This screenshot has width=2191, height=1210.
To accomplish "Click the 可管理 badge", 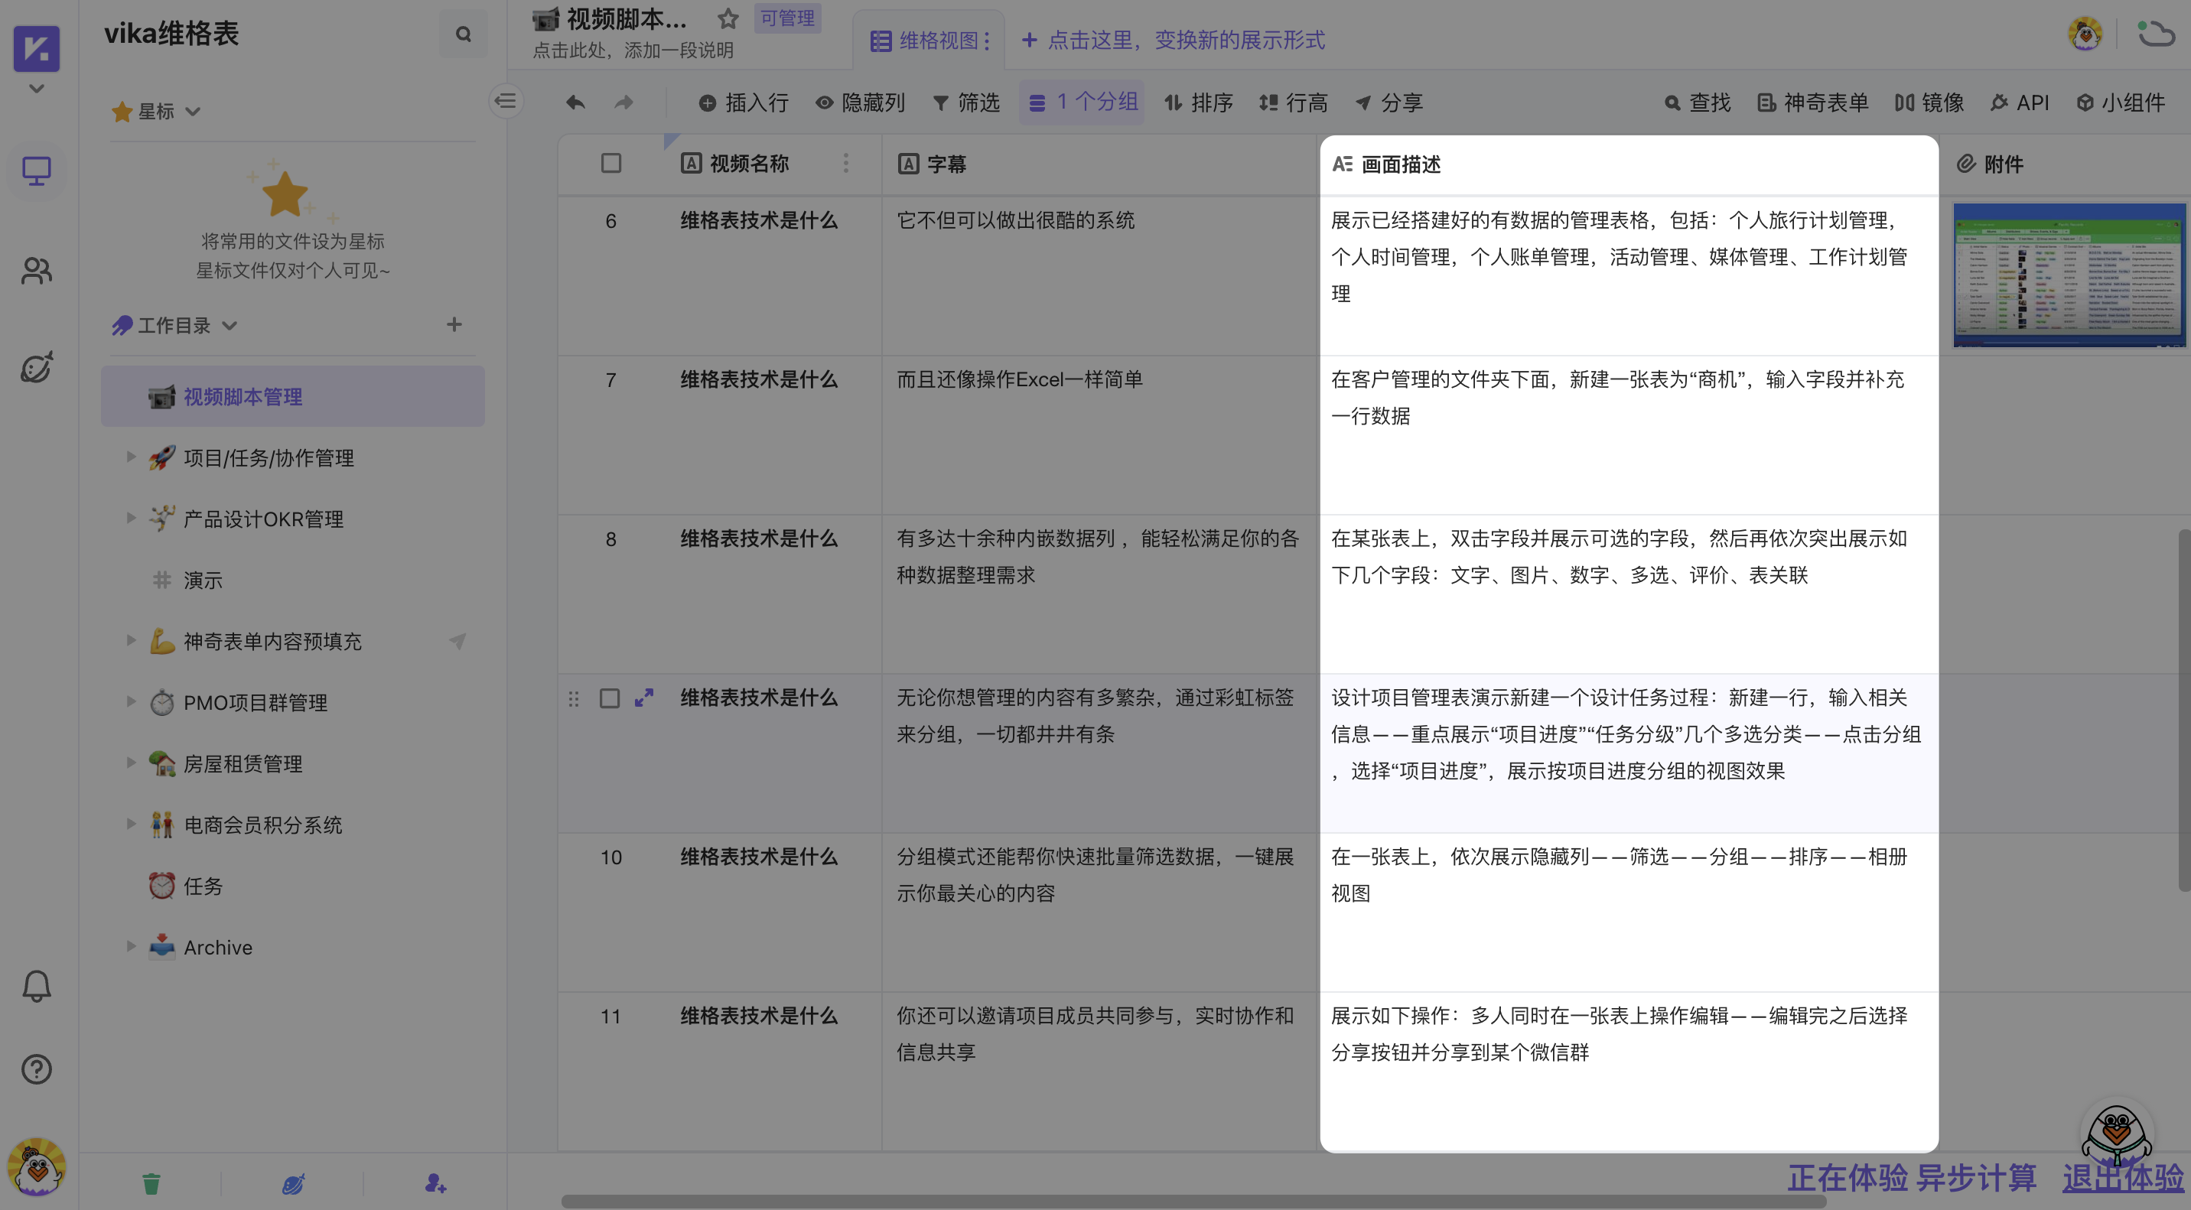I will 786,18.
